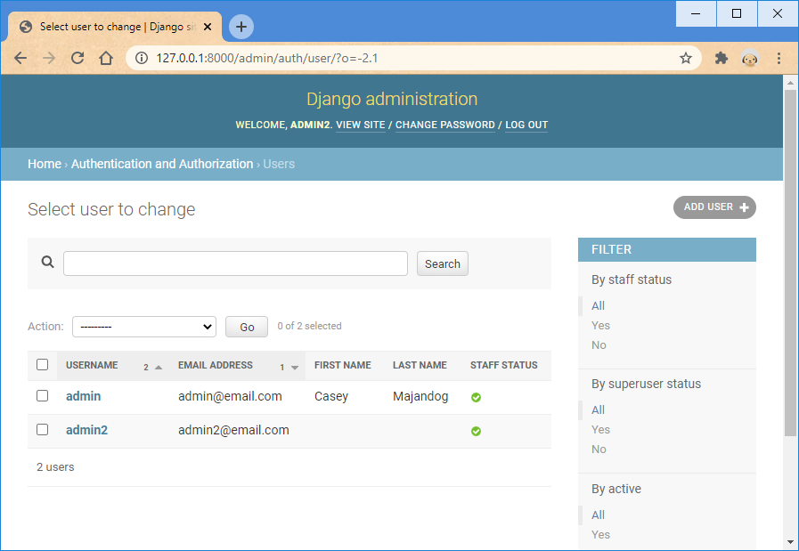Reload the page with the refresh icon
Image resolution: width=799 pixels, height=551 pixels.
(x=77, y=57)
